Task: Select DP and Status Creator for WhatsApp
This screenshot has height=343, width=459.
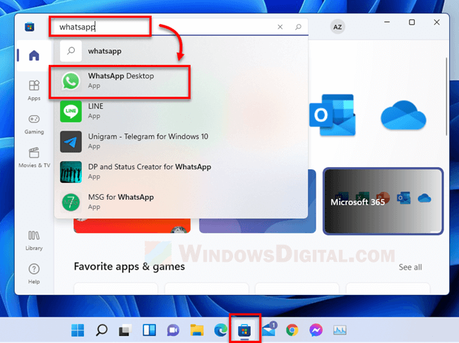Action: tap(181, 171)
